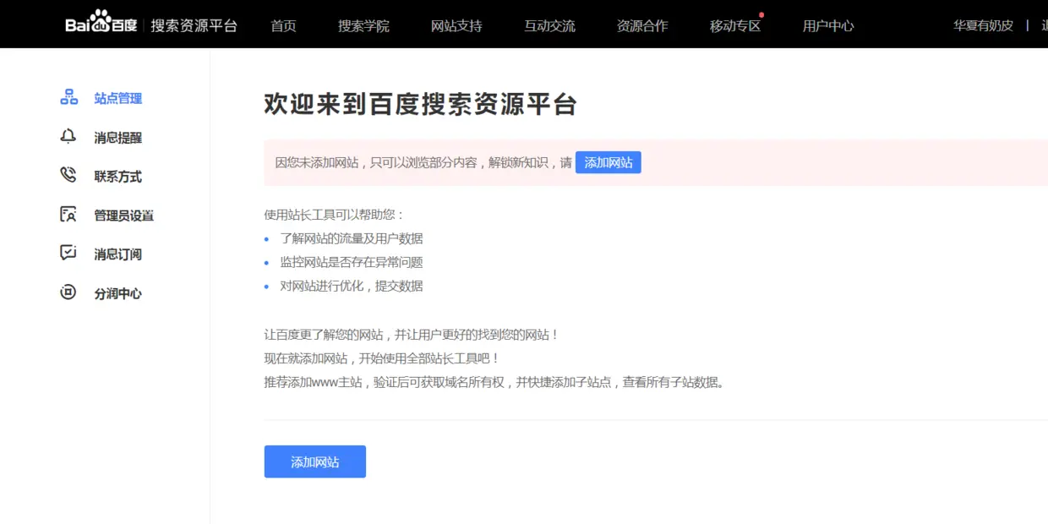Image resolution: width=1048 pixels, height=524 pixels.
Task: Click the Baidu logo in header
Action: 101,23
